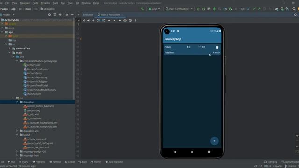Select grocery.png in drawable folder
299x168 pixels.
[34, 110]
